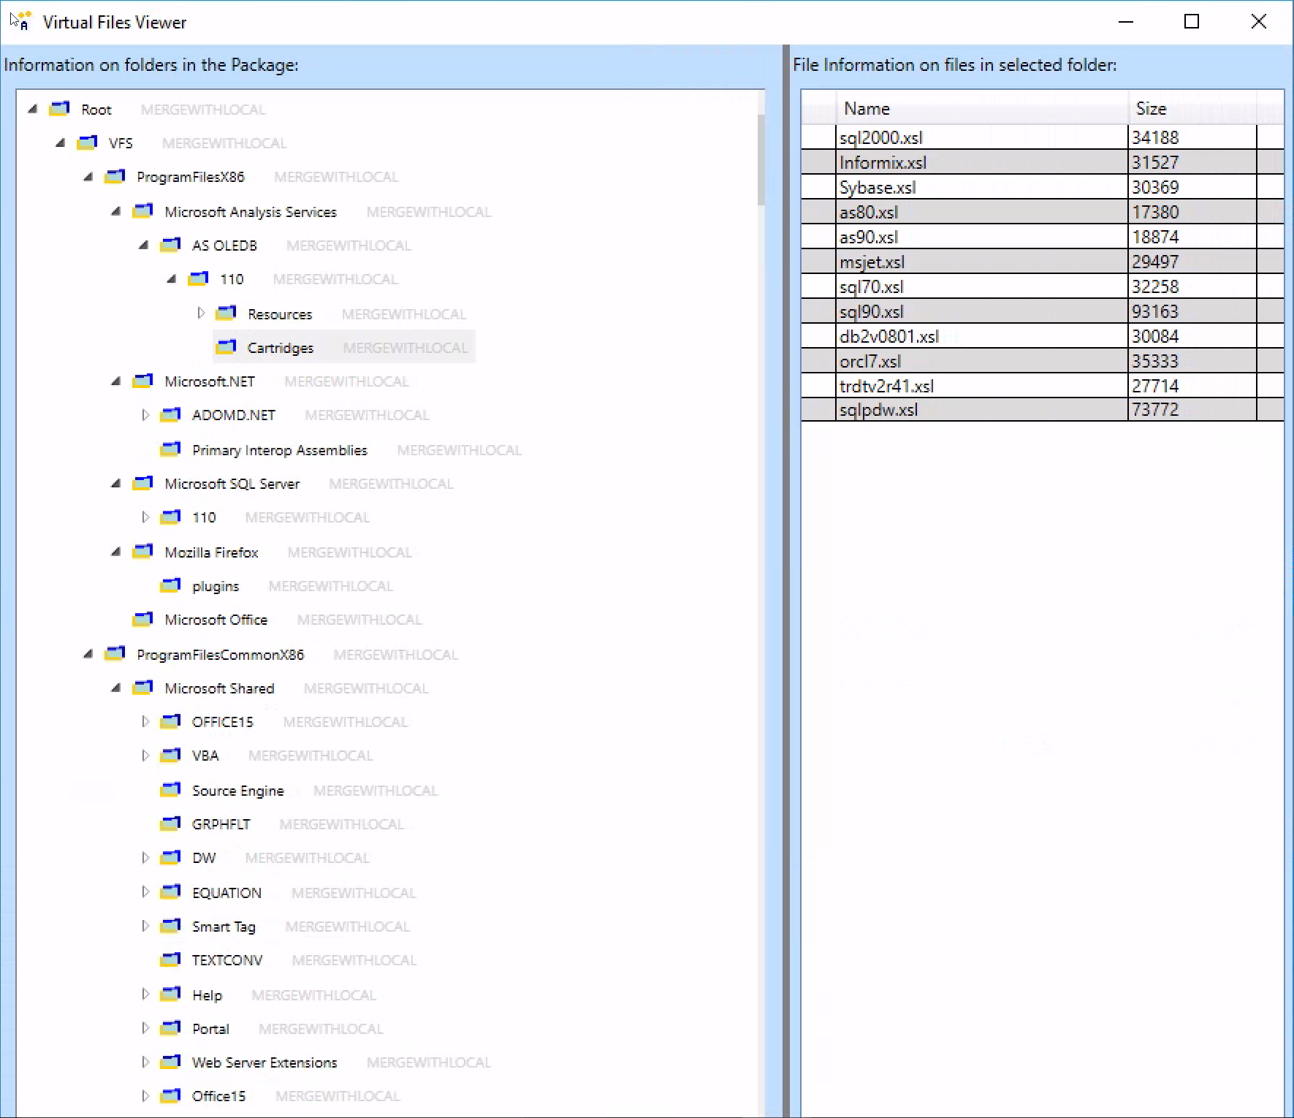The width and height of the screenshot is (1294, 1118).
Task: Select the Office15 mixed-case tree item
Action: pos(218,1096)
